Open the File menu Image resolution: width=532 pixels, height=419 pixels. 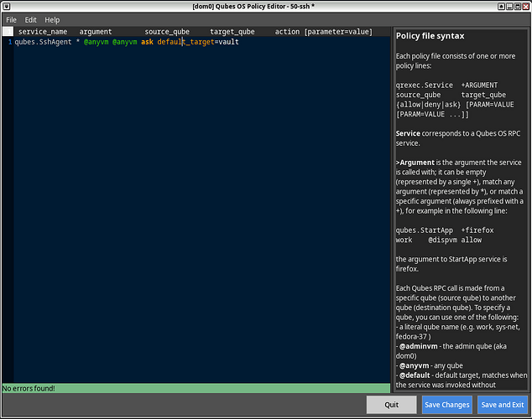(11, 20)
